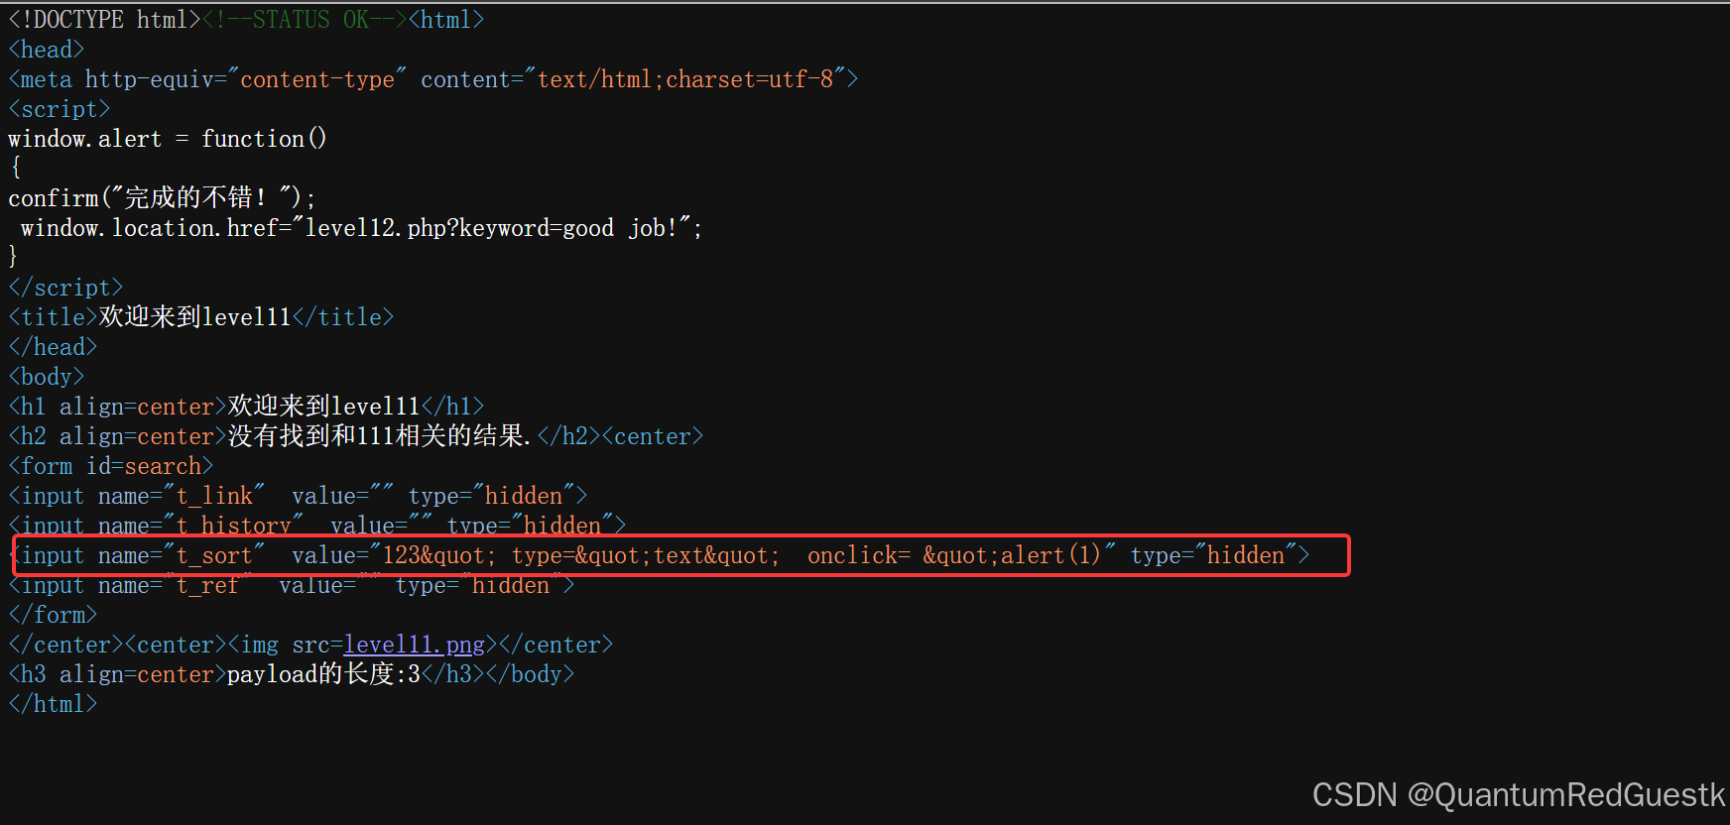Select the h2 没有找到和111相关的结果 line
1730x825 pixels.
point(355,436)
